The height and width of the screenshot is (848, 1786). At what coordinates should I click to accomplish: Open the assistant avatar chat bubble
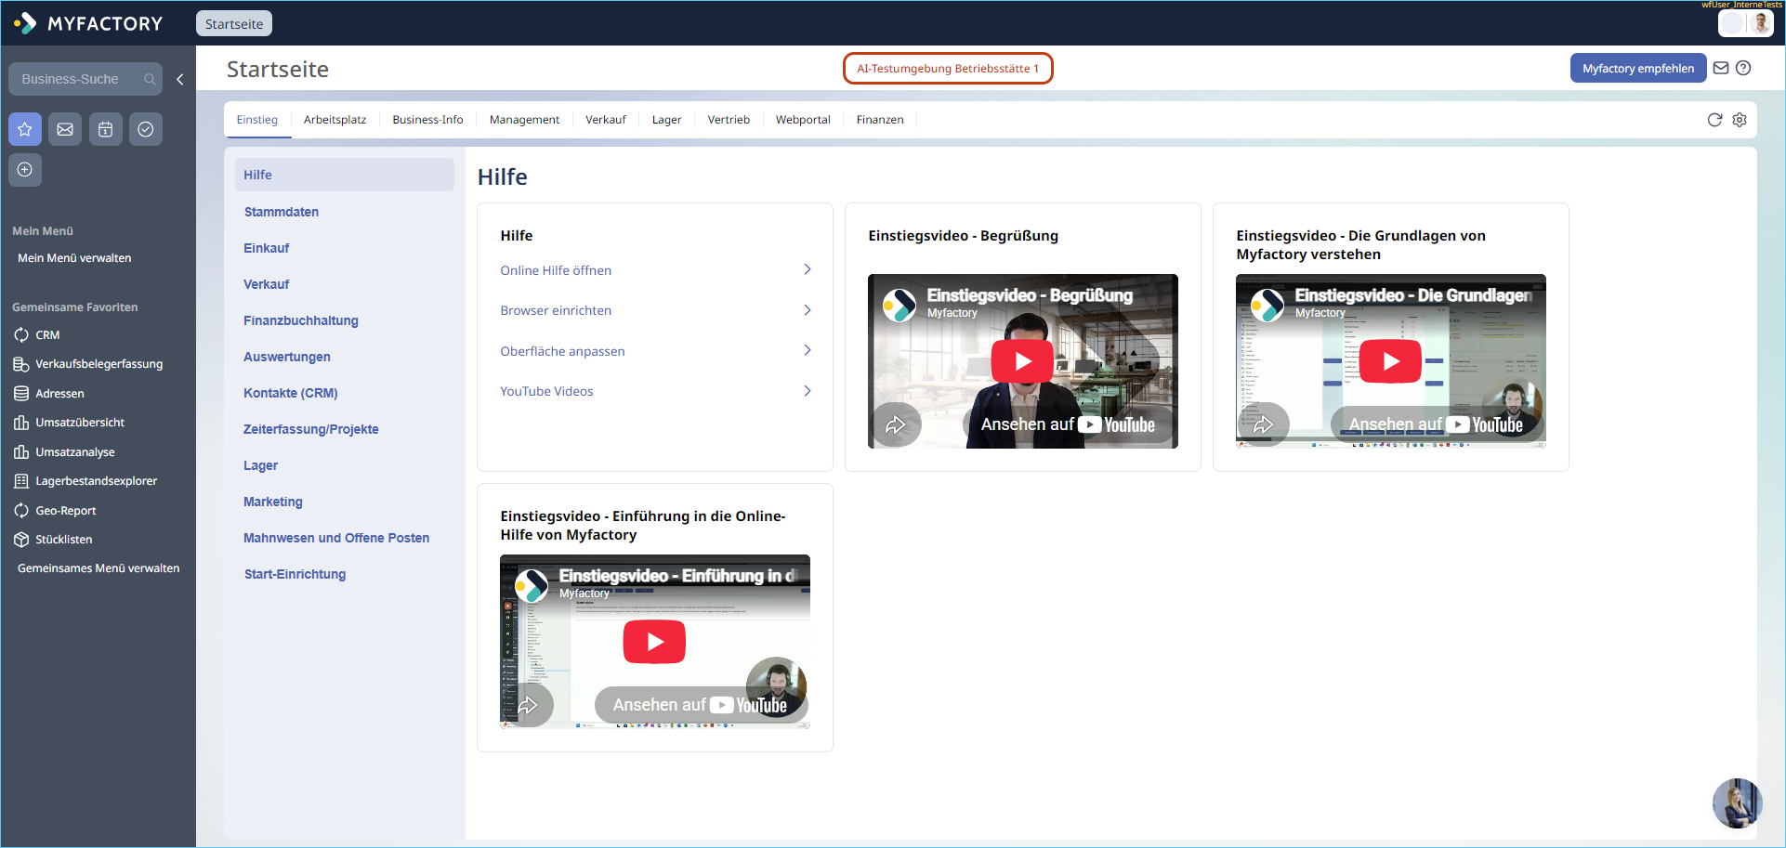[1737, 802]
